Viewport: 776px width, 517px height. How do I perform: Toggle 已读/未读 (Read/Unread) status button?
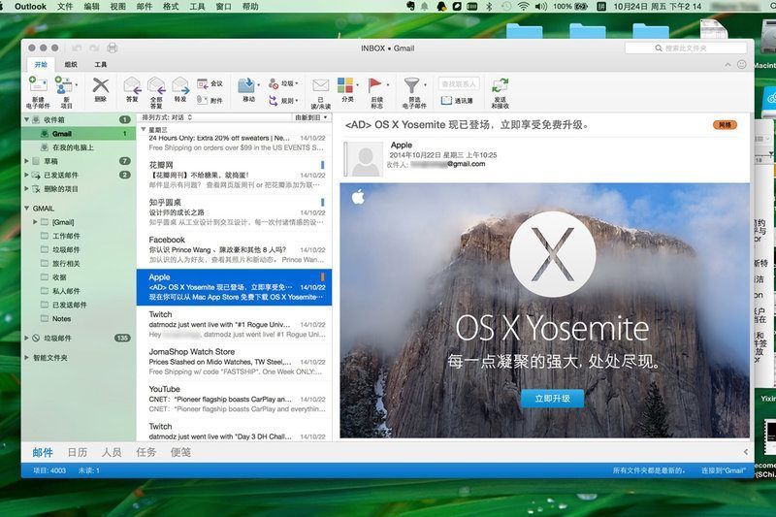click(x=320, y=86)
